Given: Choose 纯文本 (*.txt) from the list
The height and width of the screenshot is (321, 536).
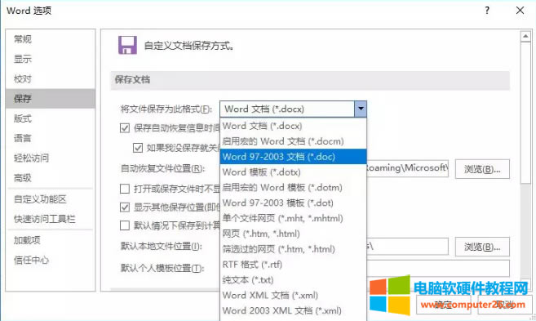Looking at the screenshot, I should pos(293,280).
